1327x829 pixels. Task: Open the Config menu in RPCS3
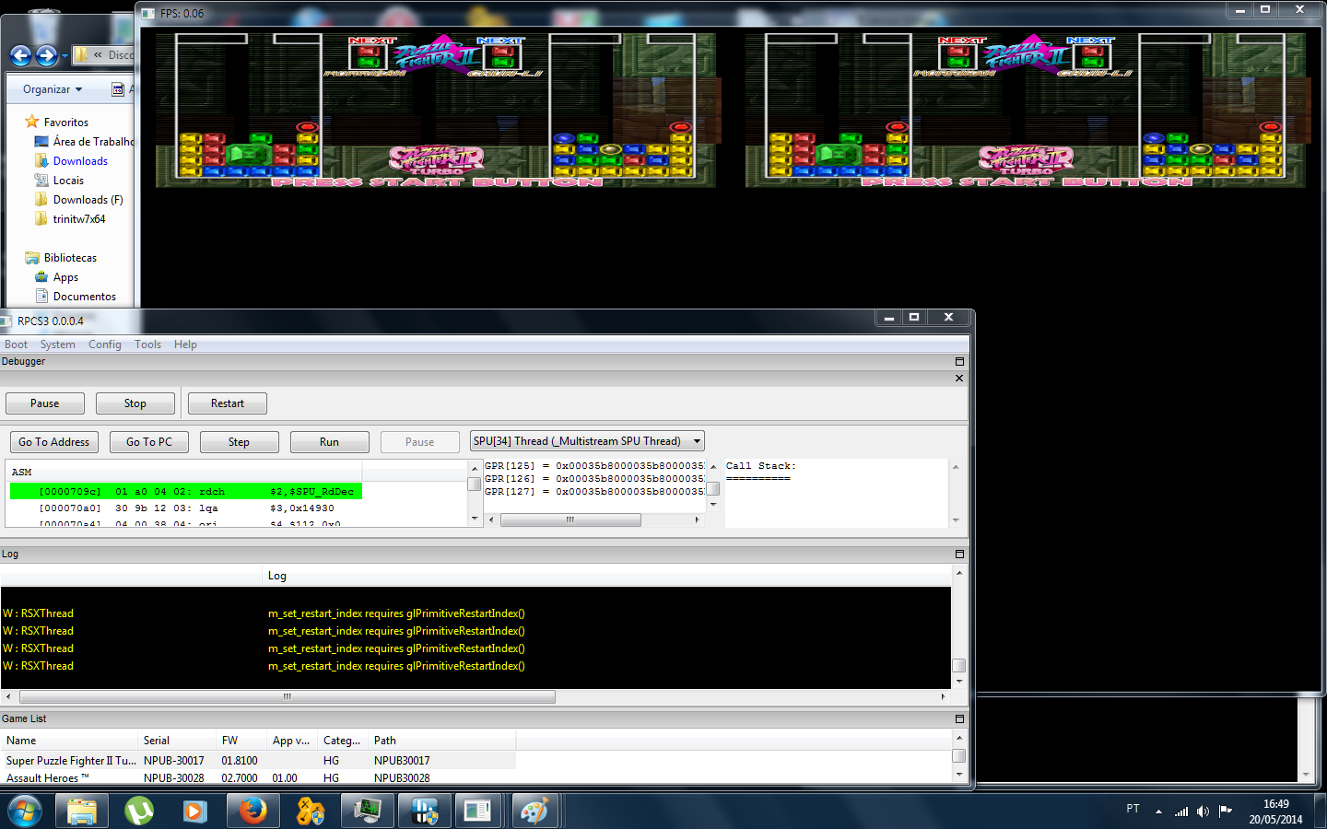[x=105, y=344]
